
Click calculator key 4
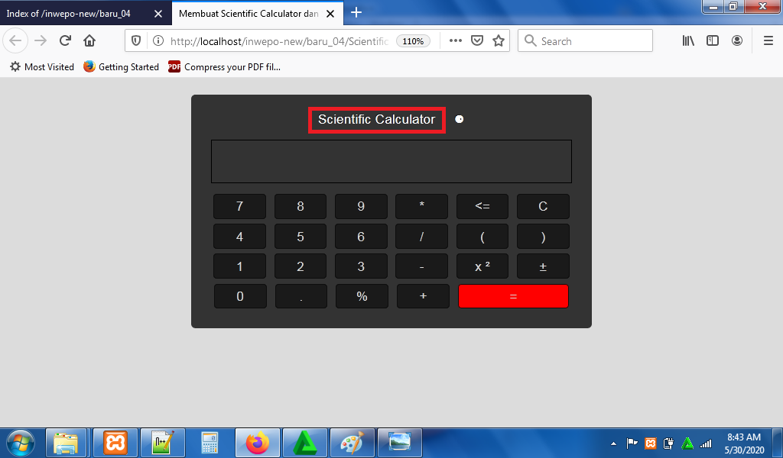(x=239, y=236)
